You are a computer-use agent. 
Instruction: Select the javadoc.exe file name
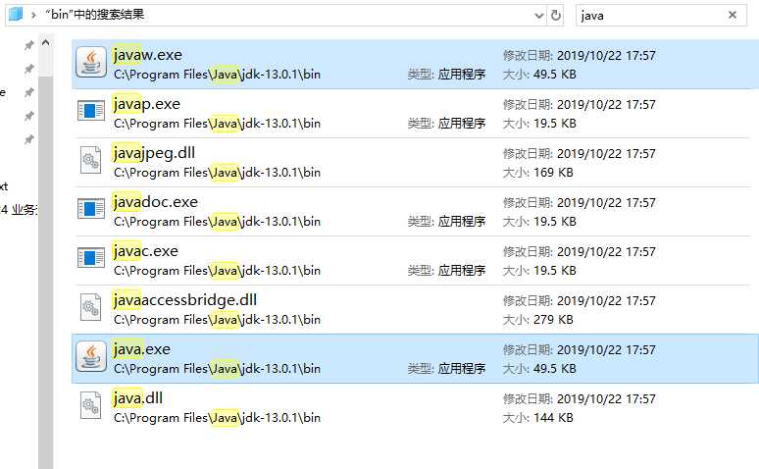[x=155, y=201]
